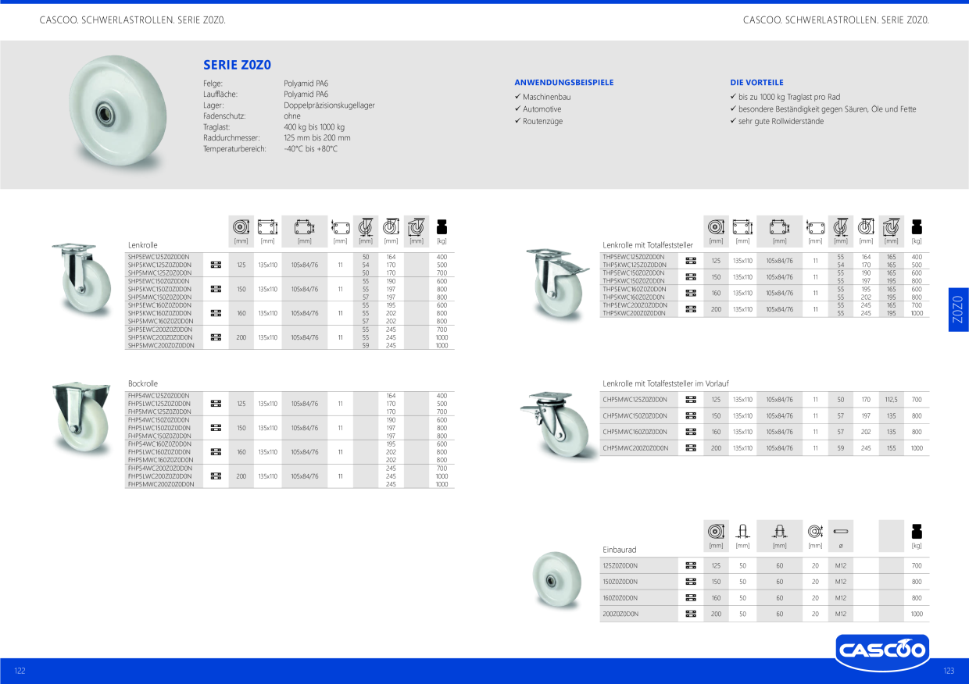Click model FHP54WC125Z0Z0D0N

pyautogui.click(x=159, y=396)
